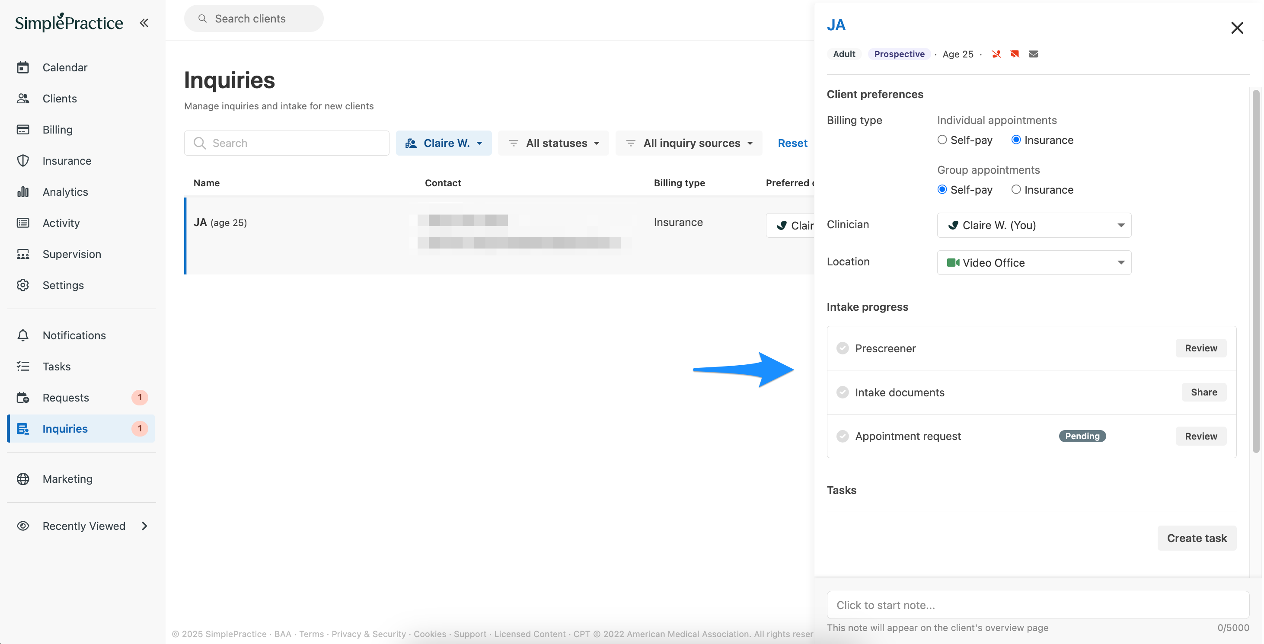The image size is (1264, 644).
Task: Open the Calendar icon in sidebar
Action: tap(23, 67)
